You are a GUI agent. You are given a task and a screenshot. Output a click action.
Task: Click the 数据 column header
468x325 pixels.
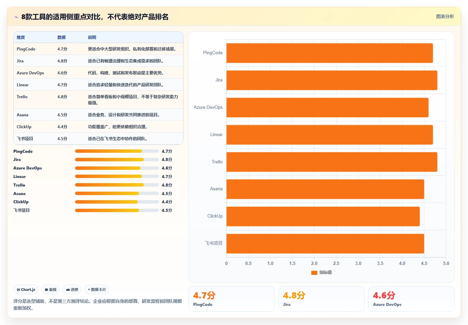[x=61, y=38]
